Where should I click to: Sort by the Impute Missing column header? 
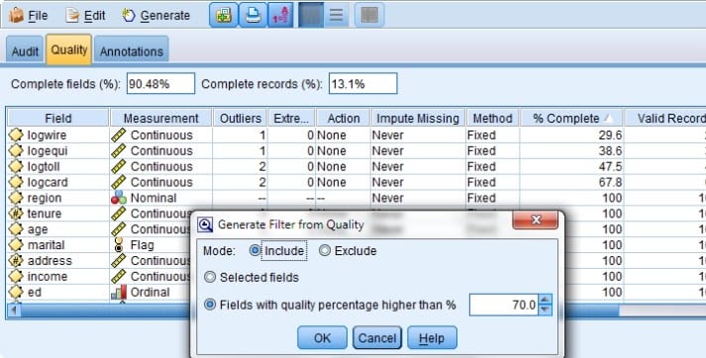(418, 119)
